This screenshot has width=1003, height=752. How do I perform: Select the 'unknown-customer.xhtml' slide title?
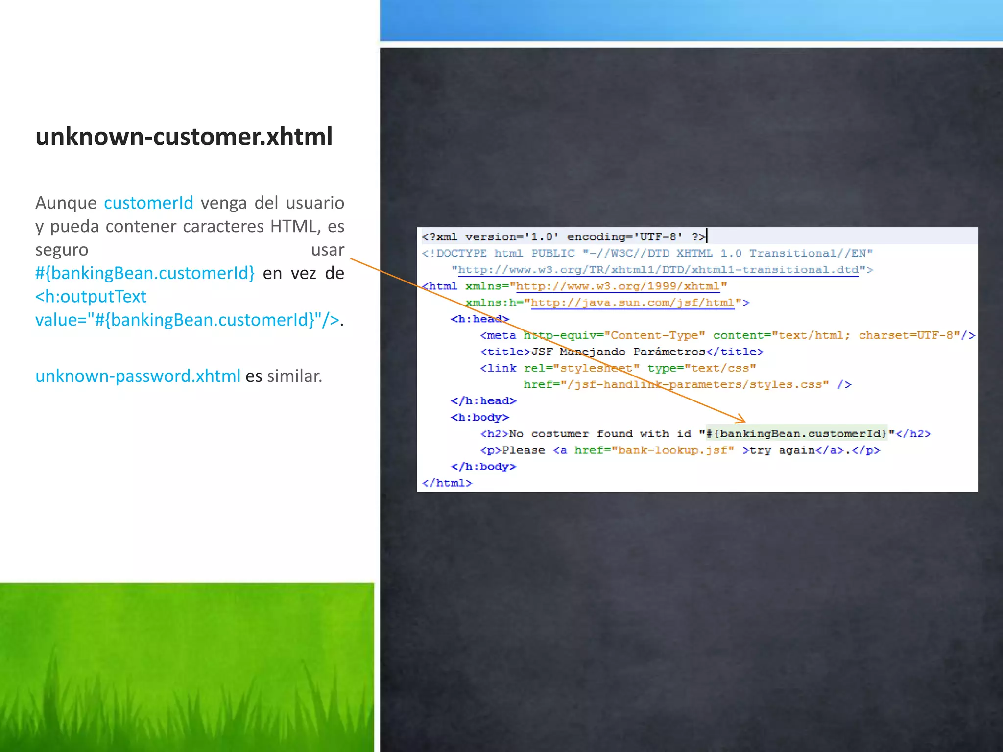pos(184,136)
